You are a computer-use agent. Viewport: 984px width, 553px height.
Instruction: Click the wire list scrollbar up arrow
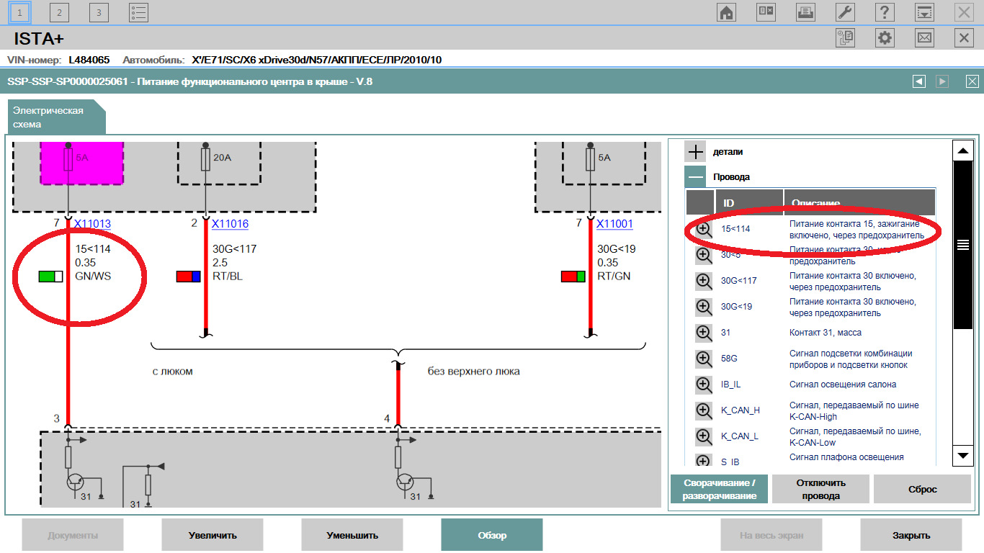(x=963, y=150)
